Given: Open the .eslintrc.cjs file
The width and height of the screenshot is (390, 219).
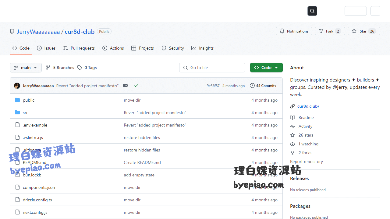Looking at the screenshot, I should point(33,137).
